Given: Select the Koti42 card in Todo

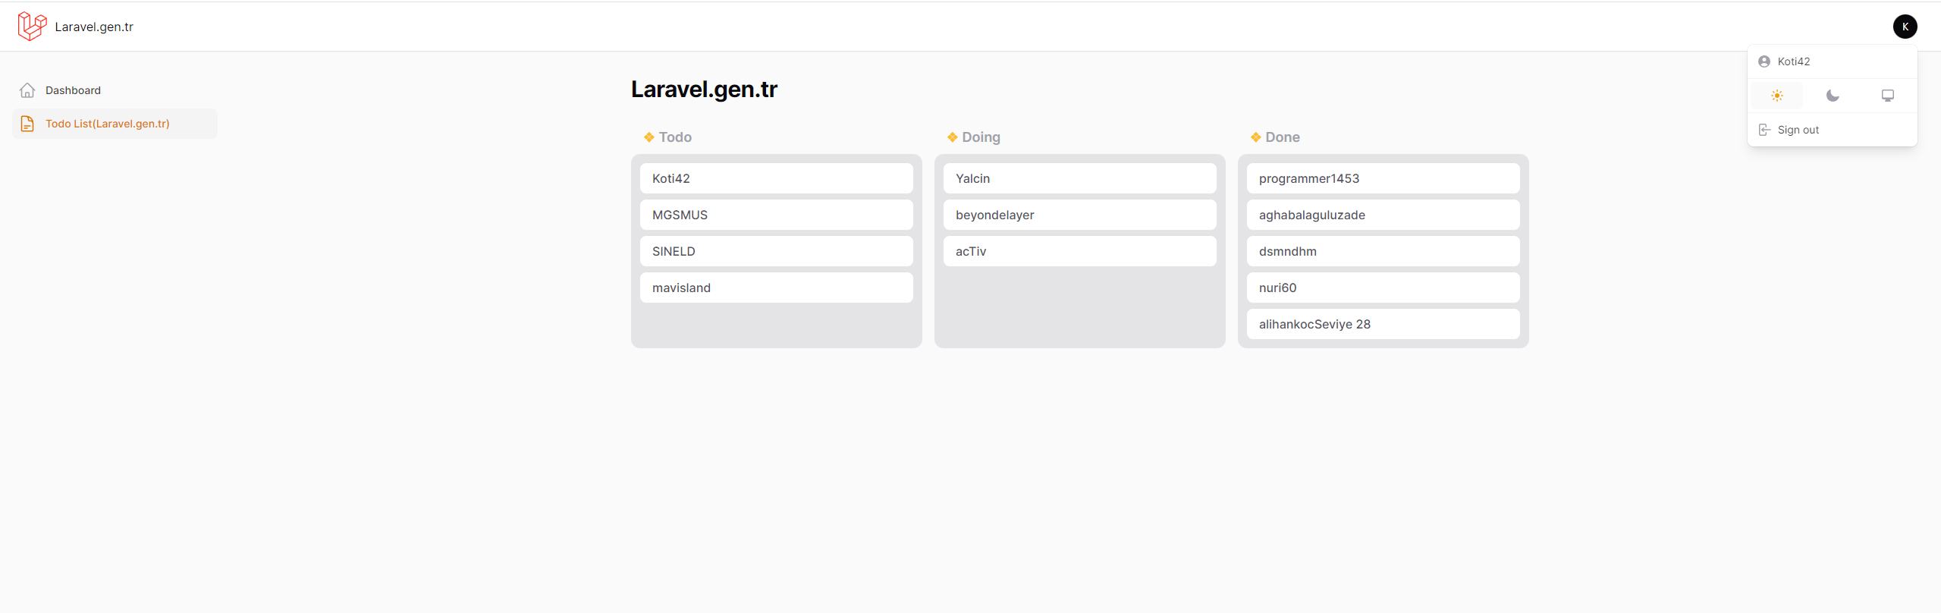Looking at the screenshot, I should tap(777, 178).
